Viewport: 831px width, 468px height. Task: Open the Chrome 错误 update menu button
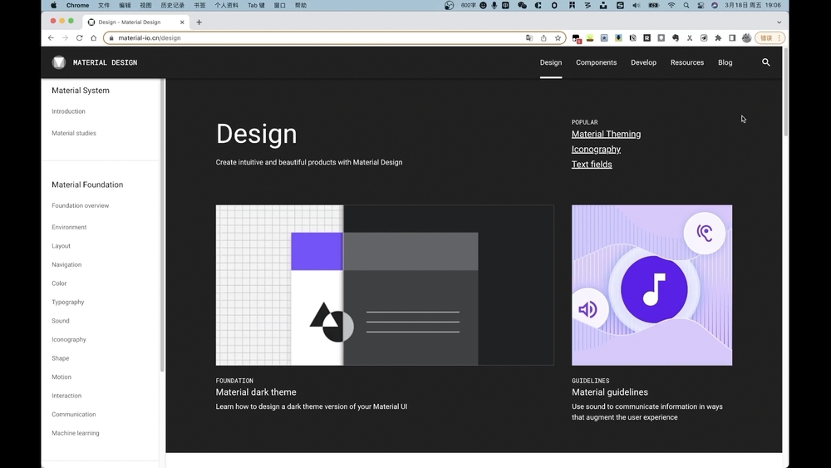pos(770,37)
